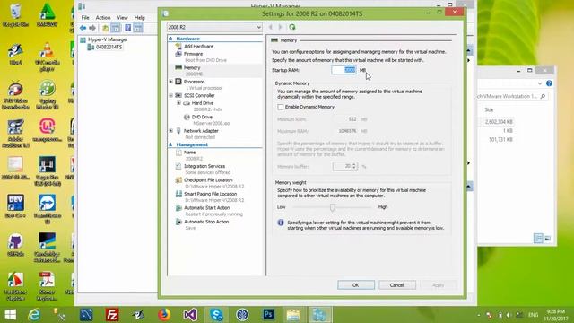Click Automatic Stop Action icon
The width and height of the screenshot is (574, 323).
[x=178, y=222]
